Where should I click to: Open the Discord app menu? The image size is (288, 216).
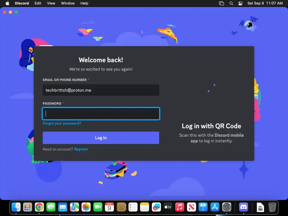pos(22,3)
